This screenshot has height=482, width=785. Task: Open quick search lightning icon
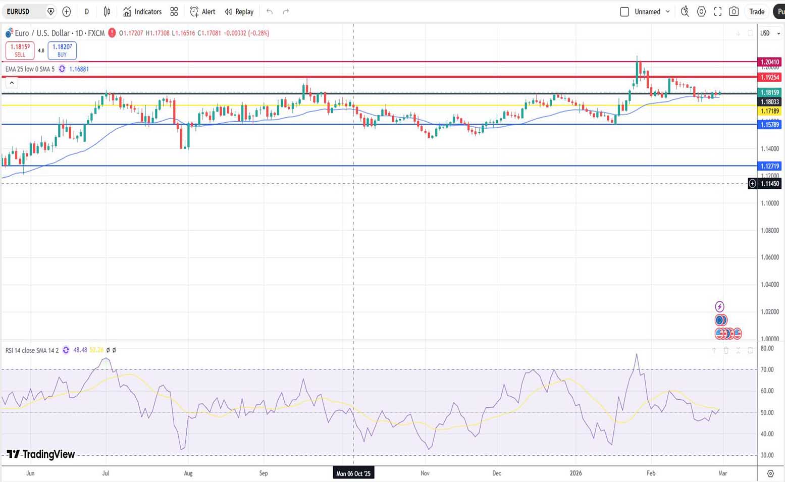[x=685, y=12]
